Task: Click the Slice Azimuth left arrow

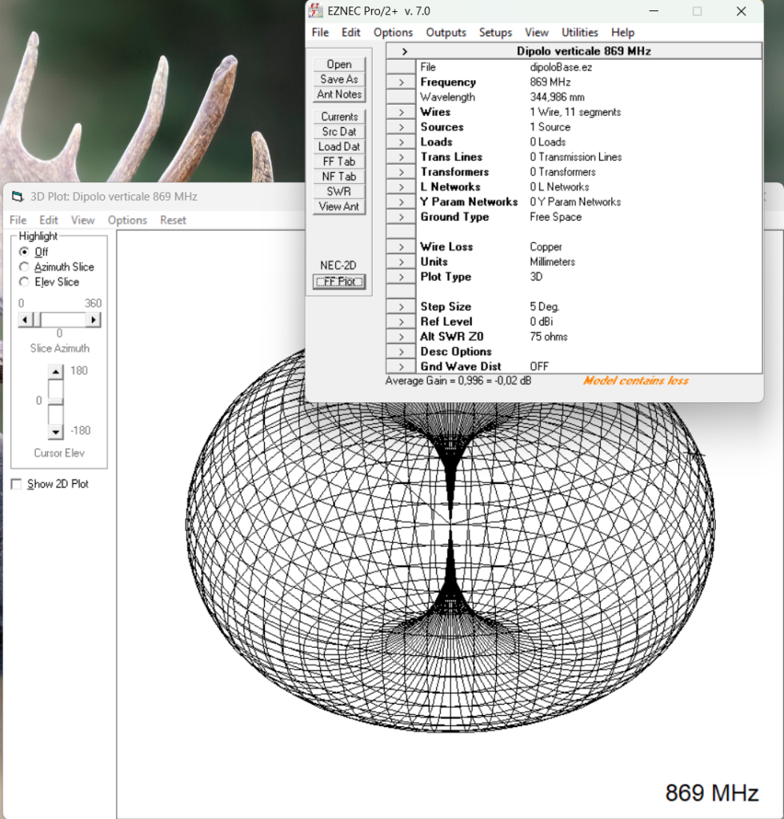Action: tap(25, 320)
